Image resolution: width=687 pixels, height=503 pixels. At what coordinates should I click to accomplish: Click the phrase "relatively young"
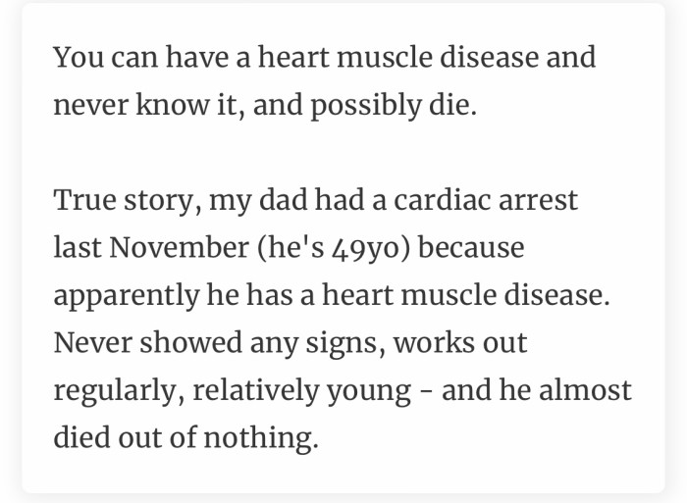pos(302,390)
